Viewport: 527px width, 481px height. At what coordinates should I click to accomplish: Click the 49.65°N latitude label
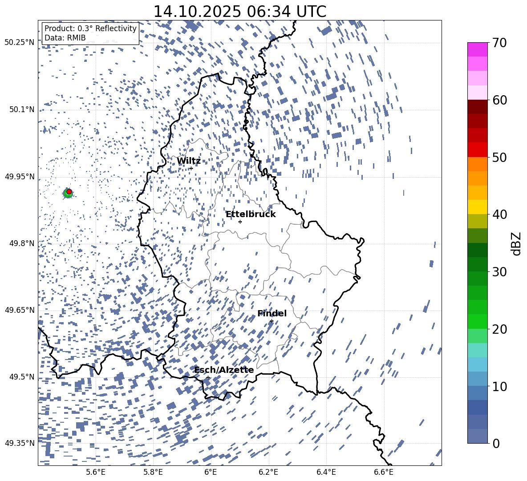[x=20, y=310]
